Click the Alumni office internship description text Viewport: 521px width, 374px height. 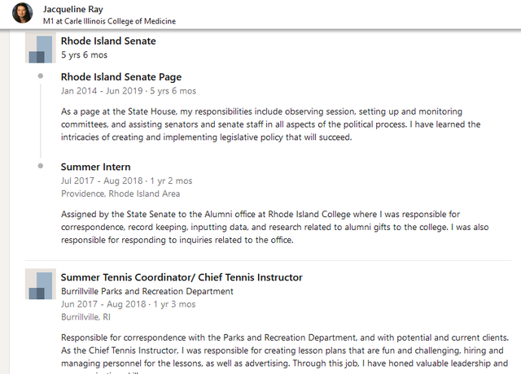(274, 228)
